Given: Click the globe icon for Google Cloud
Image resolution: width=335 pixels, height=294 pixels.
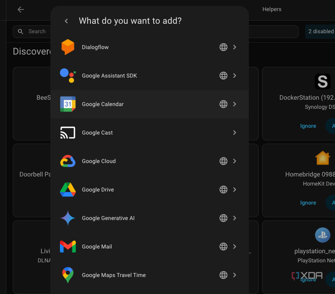Looking at the screenshot, I should pyautogui.click(x=223, y=161).
